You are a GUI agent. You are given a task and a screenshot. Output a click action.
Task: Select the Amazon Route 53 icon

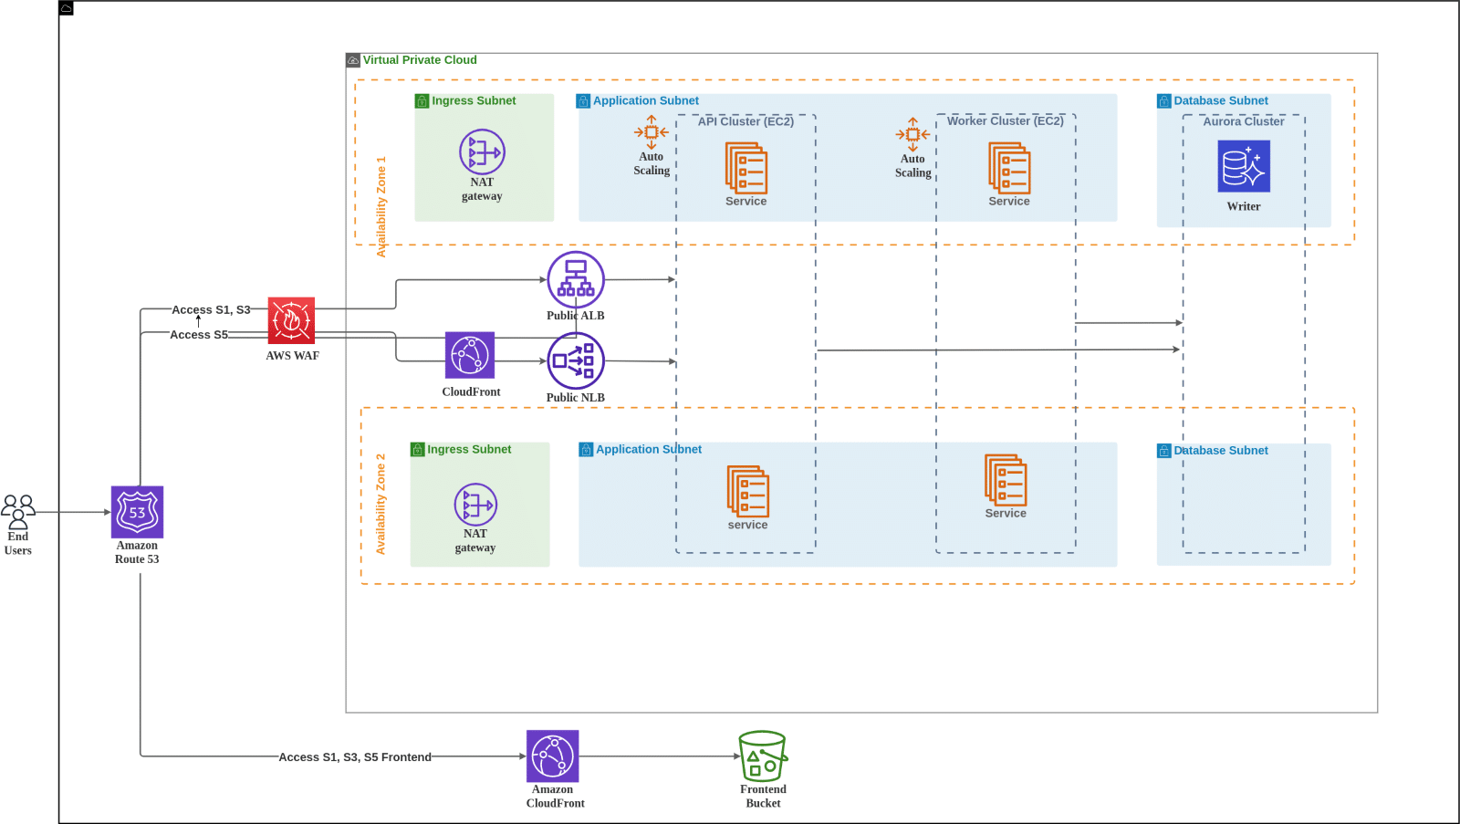[x=137, y=512]
